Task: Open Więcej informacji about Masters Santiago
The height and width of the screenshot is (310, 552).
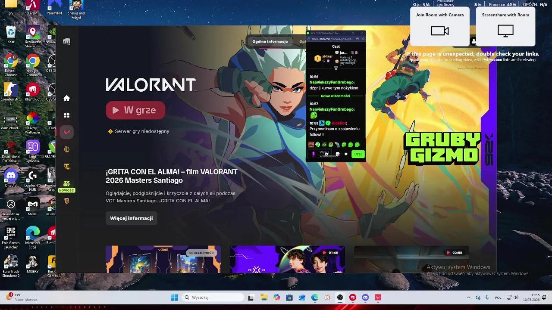Action: (131, 218)
